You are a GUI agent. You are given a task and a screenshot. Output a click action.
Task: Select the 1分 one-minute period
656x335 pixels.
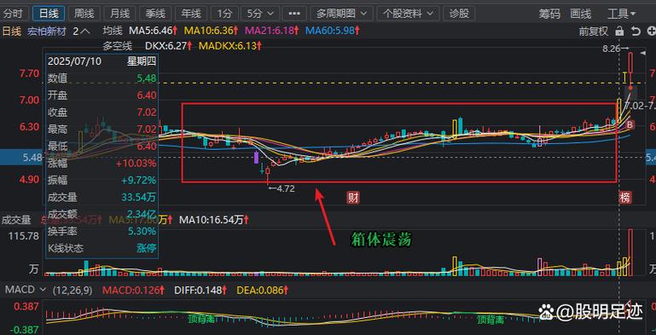(224, 14)
